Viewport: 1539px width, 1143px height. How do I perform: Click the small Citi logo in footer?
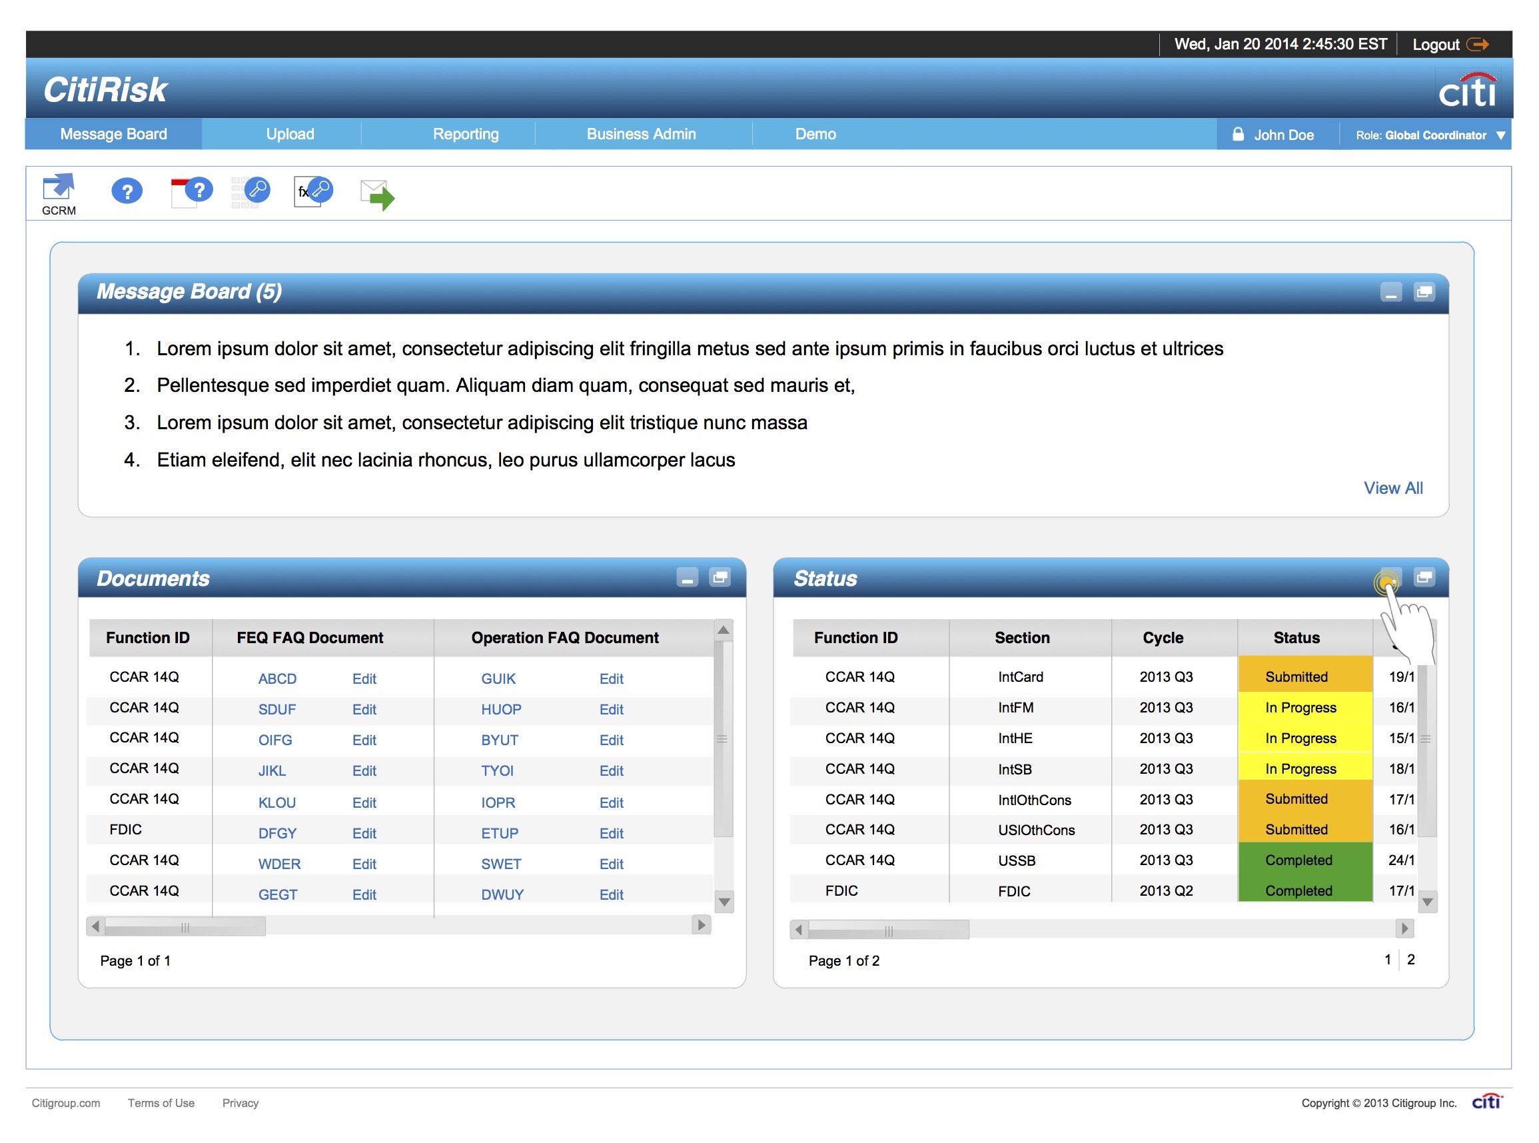point(1487,1102)
